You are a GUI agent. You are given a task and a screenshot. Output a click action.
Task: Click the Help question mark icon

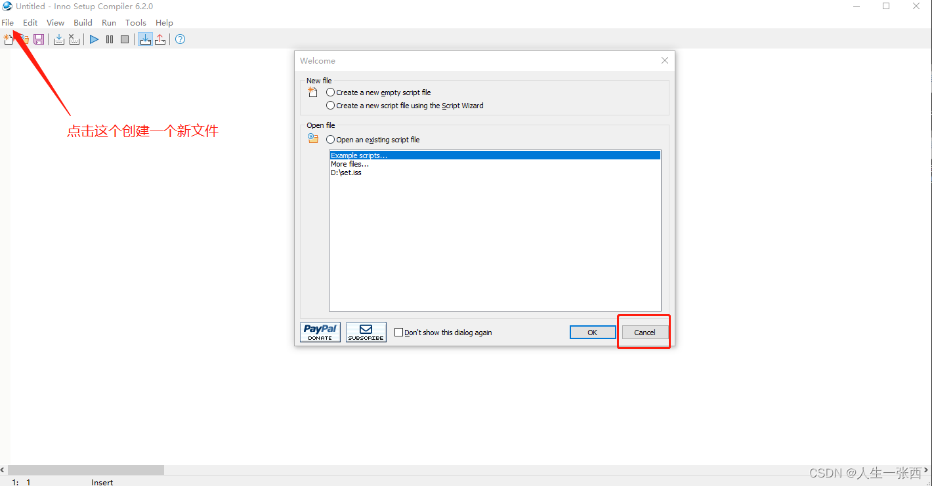(x=180, y=39)
